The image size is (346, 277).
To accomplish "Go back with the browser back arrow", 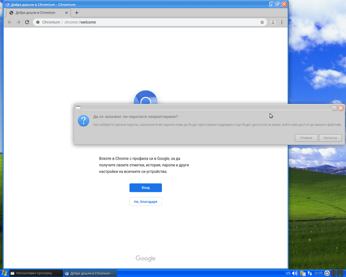I will [10, 22].
